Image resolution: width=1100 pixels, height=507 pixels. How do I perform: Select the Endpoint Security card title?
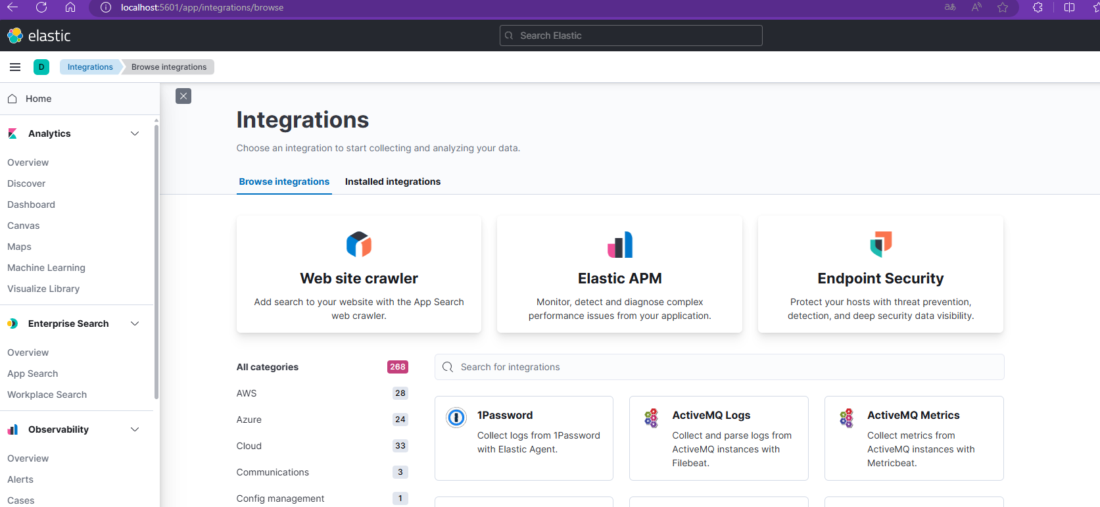tap(880, 278)
